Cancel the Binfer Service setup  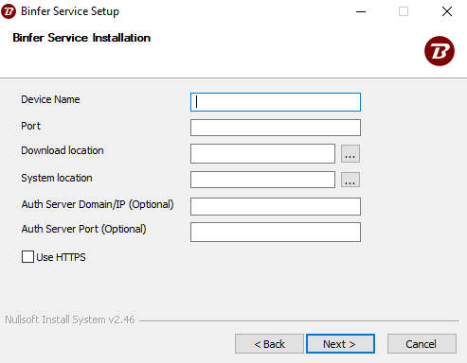click(422, 344)
